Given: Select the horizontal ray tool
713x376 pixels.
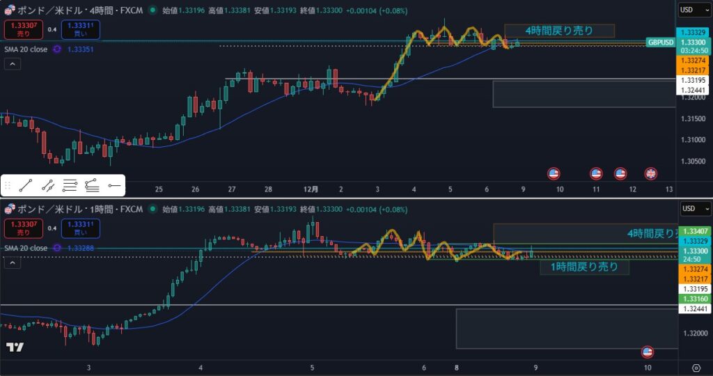Looking at the screenshot, I should point(115,185).
